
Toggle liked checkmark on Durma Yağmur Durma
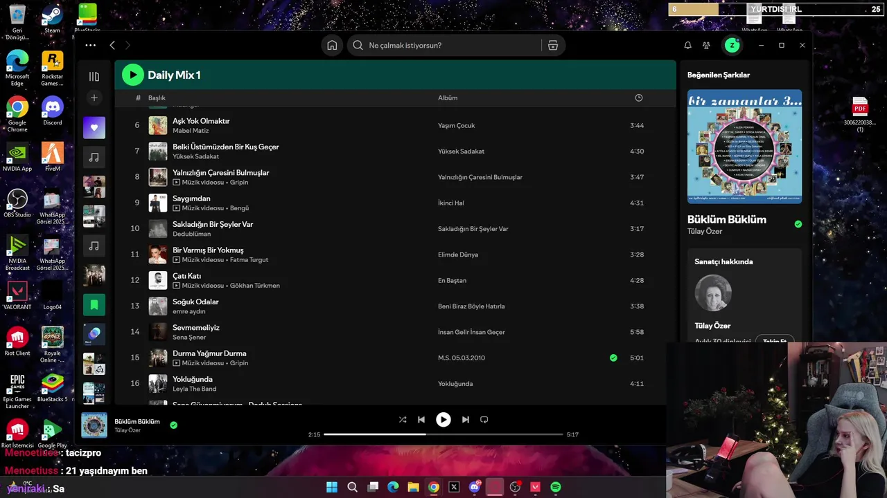(613, 358)
